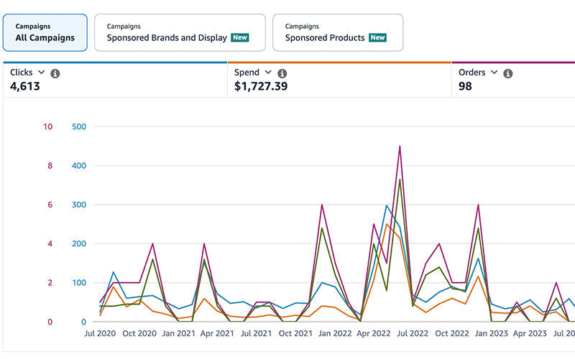
Task: Click the Jul 2020 x-axis label
Action: pos(101,334)
